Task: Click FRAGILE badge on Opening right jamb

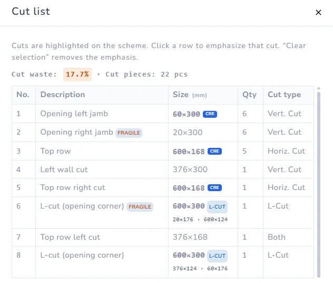Action: click(129, 133)
